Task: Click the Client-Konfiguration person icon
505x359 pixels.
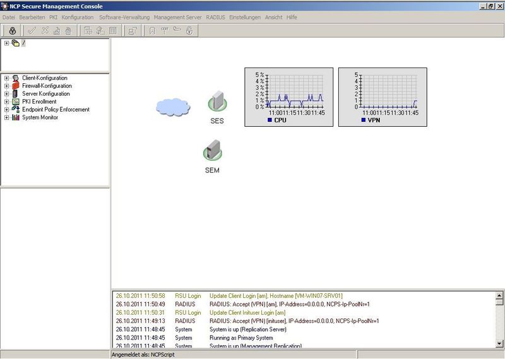Action: (x=15, y=78)
